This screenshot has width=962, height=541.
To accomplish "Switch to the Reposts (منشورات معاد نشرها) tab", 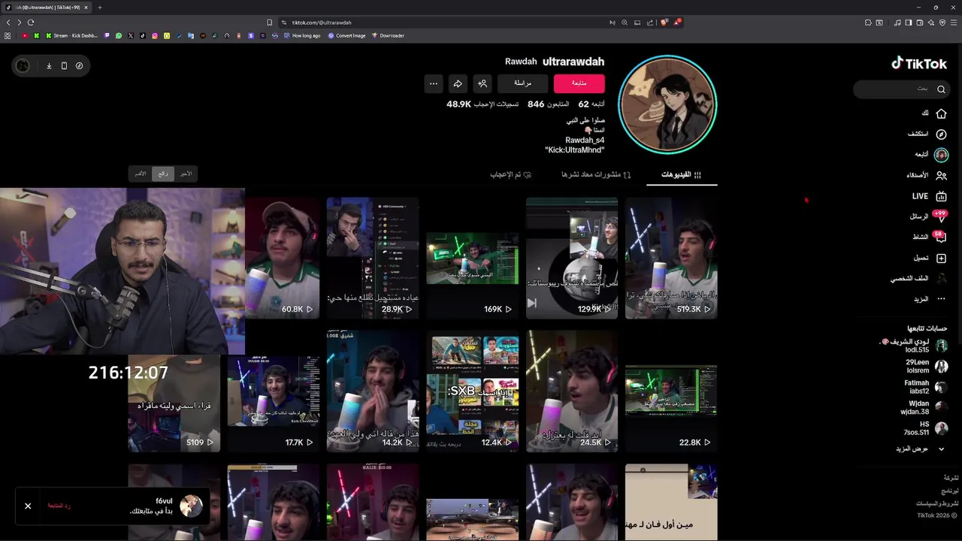I will pos(596,174).
